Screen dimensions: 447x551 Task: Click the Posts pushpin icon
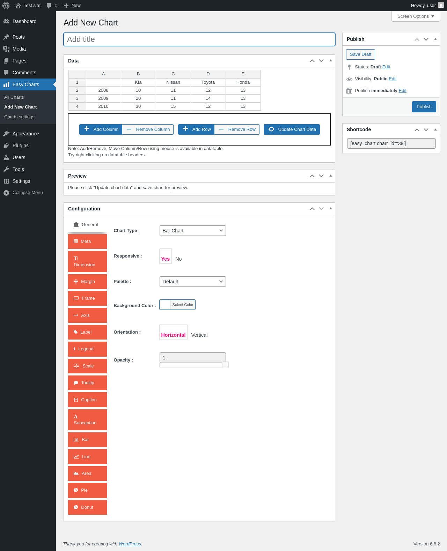point(6,37)
